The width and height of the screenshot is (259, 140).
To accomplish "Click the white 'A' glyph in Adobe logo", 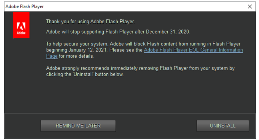I will click(21, 26).
